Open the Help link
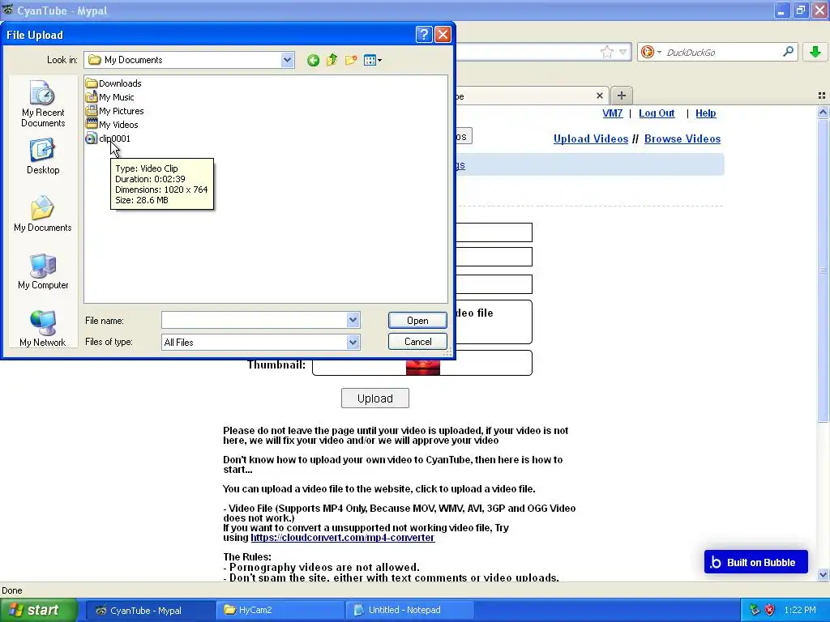830x622 pixels. click(x=706, y=113)
